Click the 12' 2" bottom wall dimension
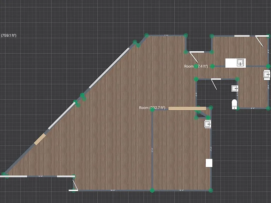This screenshot has width=271, height=203. point(181,190)
